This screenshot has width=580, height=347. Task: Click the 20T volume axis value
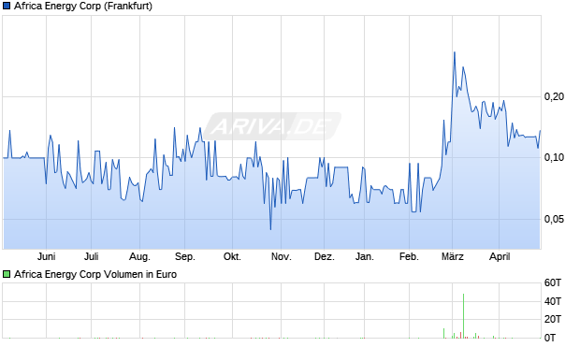pyautogui.click(x=553, y=319)
